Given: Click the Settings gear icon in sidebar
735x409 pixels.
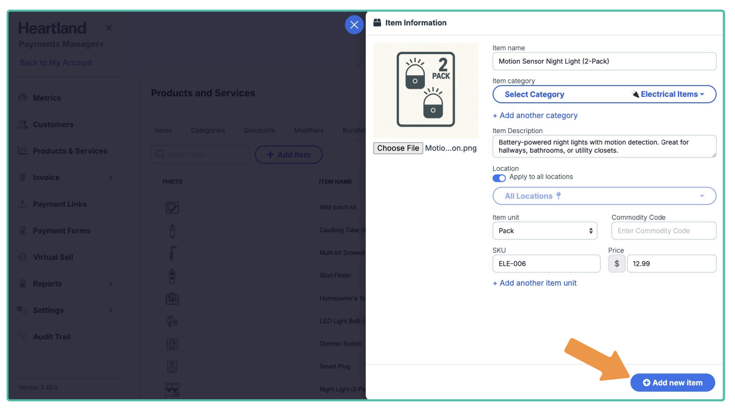Looking at the screenshot, I should point(22,310).
